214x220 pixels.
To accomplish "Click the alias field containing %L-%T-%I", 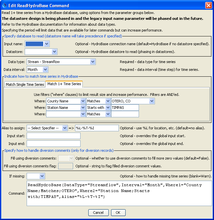I will 96,128.
